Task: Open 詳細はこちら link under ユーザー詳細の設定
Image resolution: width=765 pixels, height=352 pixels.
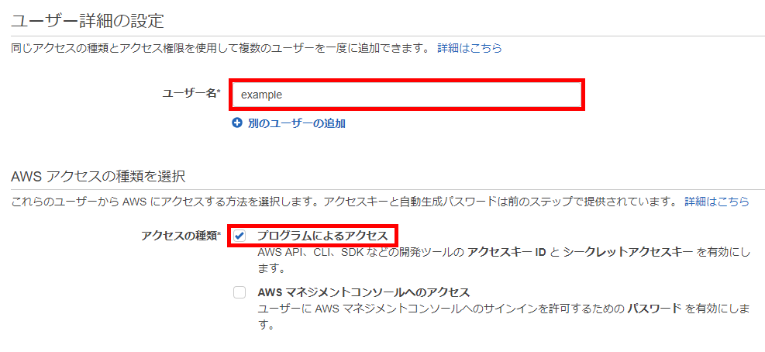Action: pyautogui.click(x=470, y=48)
